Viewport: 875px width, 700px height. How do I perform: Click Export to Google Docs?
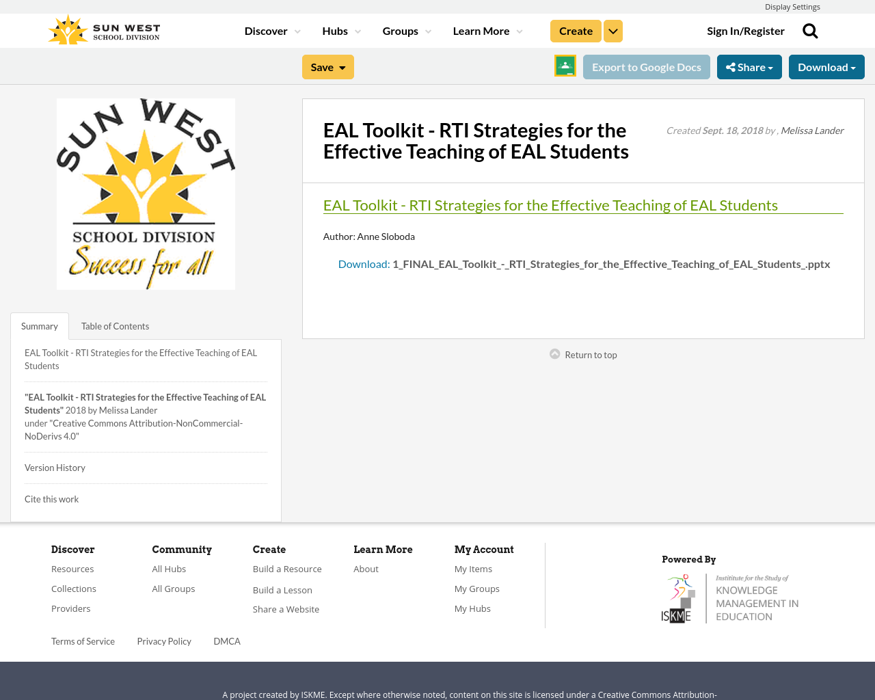[x=646, y=66]
